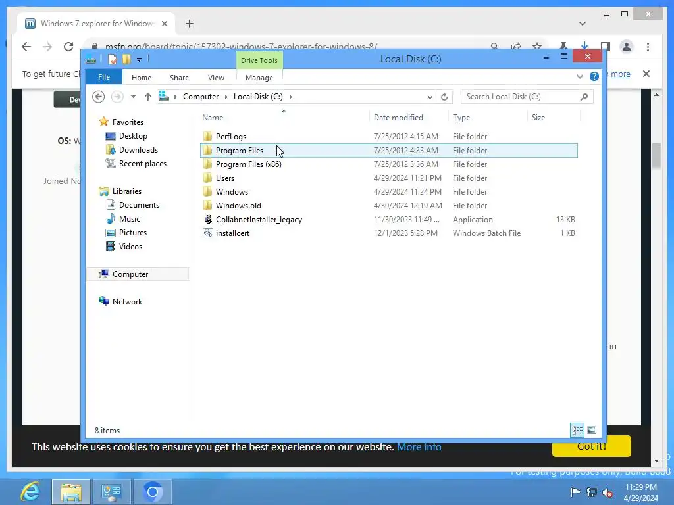The image size is (674, 505).
Task: Select the Program Files (x86) folder
Action: click(x=388, y=164)
